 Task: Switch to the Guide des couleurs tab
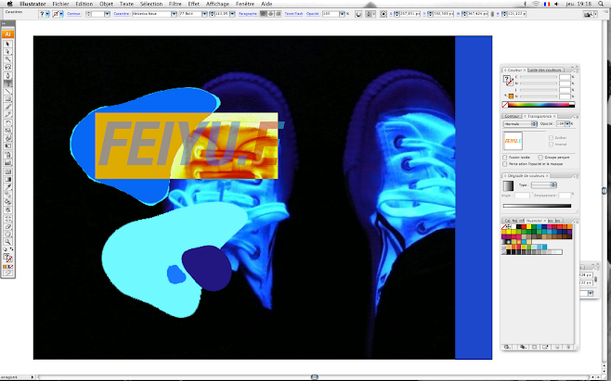[544, 70]
